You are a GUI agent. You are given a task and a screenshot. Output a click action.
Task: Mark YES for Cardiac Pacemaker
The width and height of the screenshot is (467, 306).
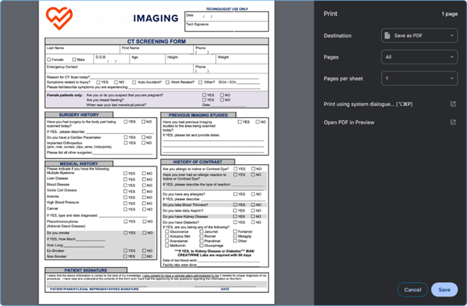(x=126, y=137)
